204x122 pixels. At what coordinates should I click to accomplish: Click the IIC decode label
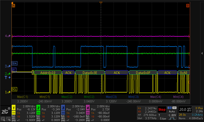(14, 70)
